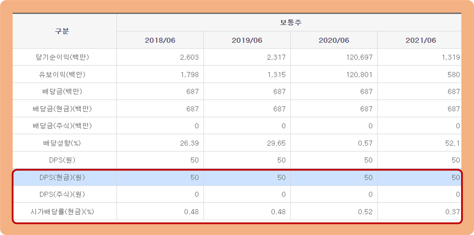Click 687 in 배당금(백만) row under 2021/06
The width and height of the screenshot is (474, 235).
454,92
